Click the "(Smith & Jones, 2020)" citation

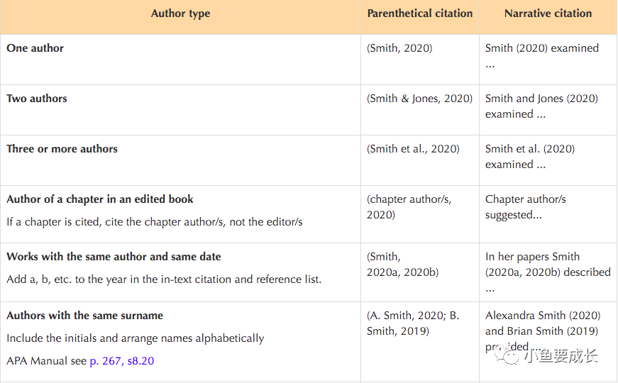click(419, 99)
